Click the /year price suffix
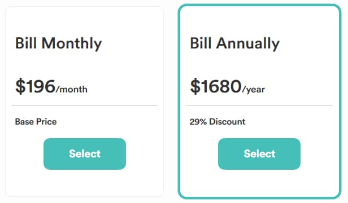Image resolution: width=348 pixels, height=203 pixels. pos(254,90)
